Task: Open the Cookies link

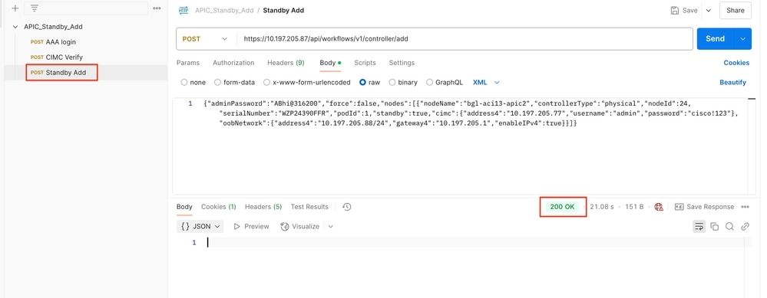Action: pos(736,63)
